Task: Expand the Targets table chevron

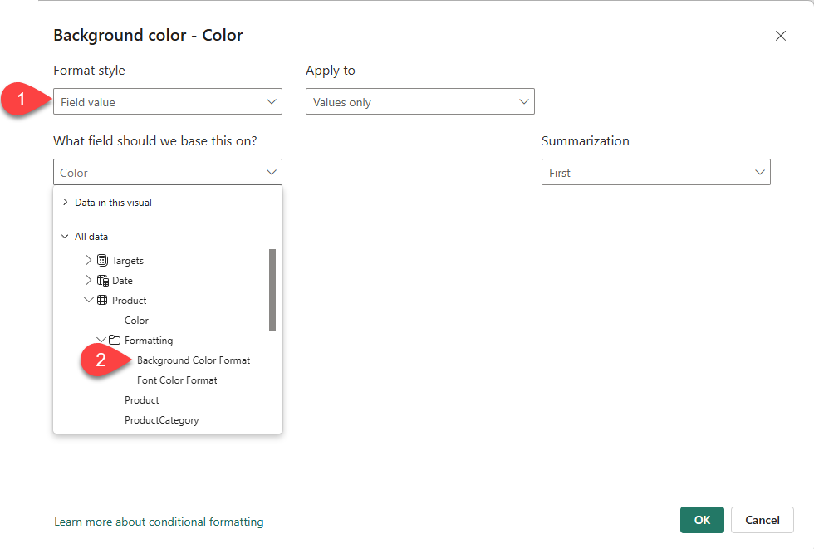Action: click(89, 261)
